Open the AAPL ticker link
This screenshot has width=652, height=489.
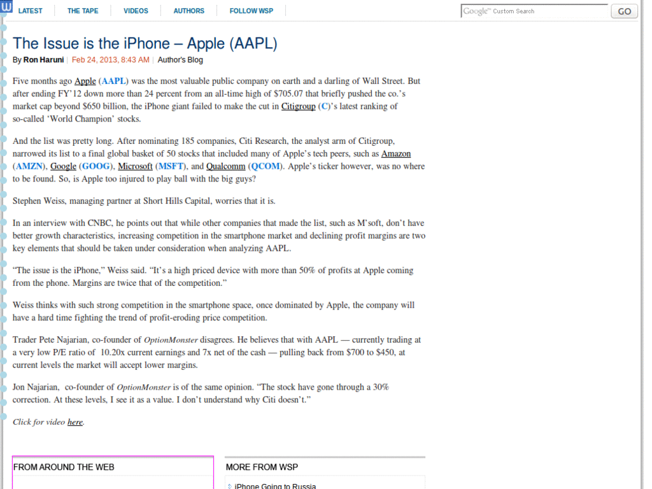click(x=113, y=81)
